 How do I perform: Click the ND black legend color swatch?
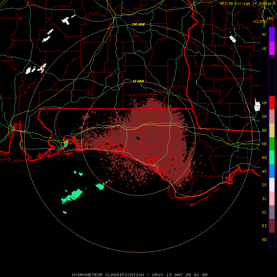[x=272, y=239]
